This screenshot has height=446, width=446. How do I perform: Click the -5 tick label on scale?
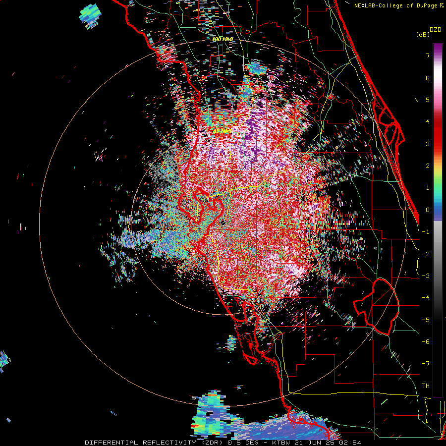coord(426,320)
